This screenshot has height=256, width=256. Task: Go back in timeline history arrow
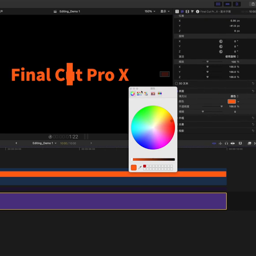16,143
